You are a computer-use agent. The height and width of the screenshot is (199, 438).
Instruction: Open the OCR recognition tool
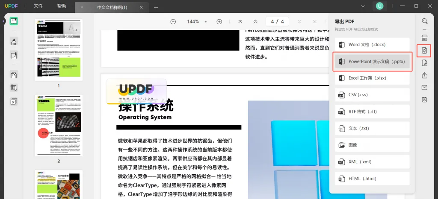425,38
